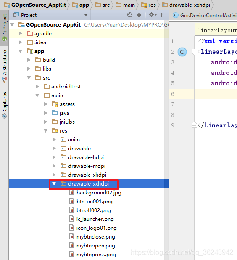Expand the java folder arrow
This screenshot has width=237, height=260.
(x=46, y=113)
